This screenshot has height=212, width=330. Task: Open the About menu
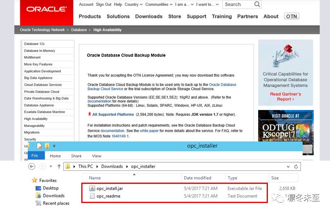coord(271,16)
